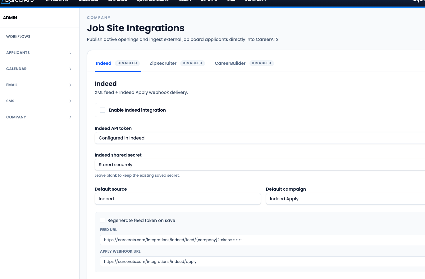Expand the Calendar sidebar chevron
Viewport: 425px width, 279px height.
[x=71, y=69]
